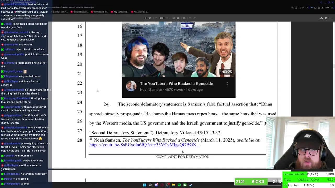This screenshot has height=188, width=335.
Task: Click the undo arrow in PDF toolbar
Action: (x=190, y=18)
